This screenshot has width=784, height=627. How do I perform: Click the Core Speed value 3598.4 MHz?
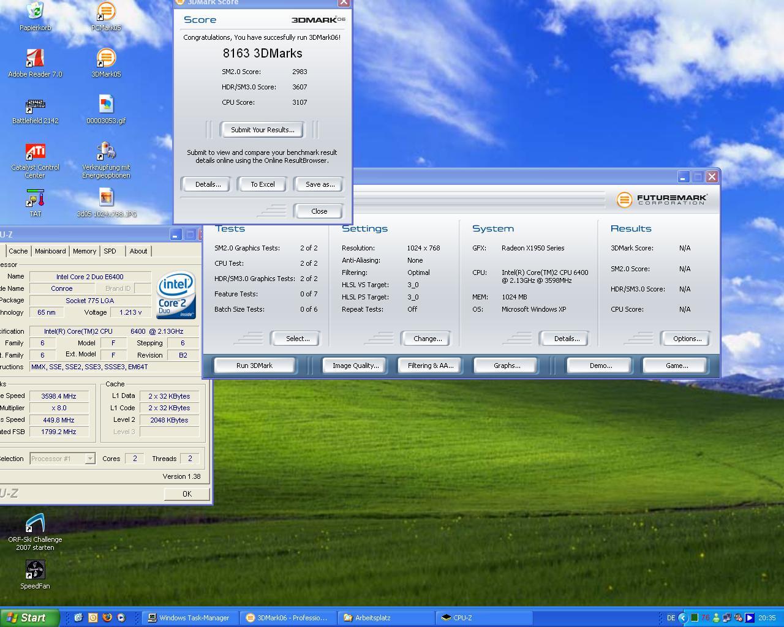coord(59,396)
